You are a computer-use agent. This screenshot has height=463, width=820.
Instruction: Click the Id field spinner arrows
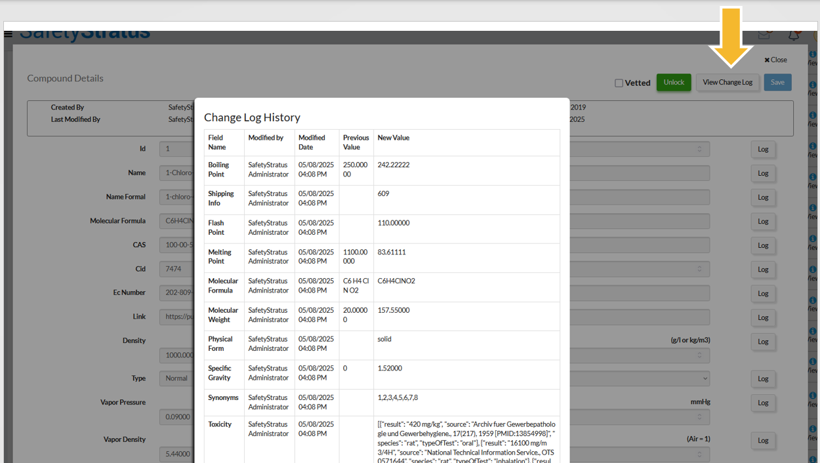(699, 149)
